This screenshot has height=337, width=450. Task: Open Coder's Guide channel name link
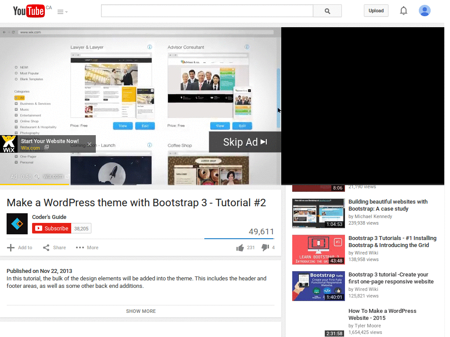click(x=49, y=217)
